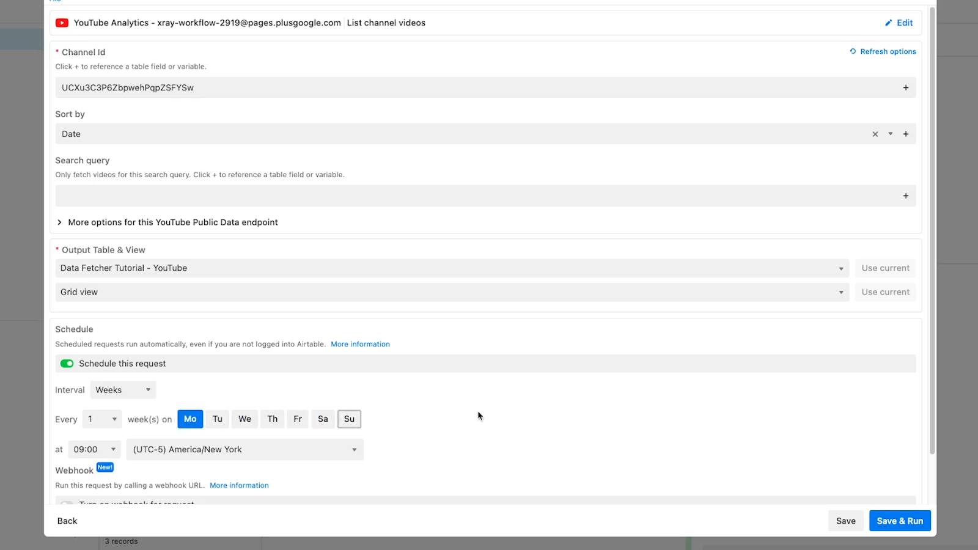
Task: Open Webhook More information link
Action: (x=239, y=486)
